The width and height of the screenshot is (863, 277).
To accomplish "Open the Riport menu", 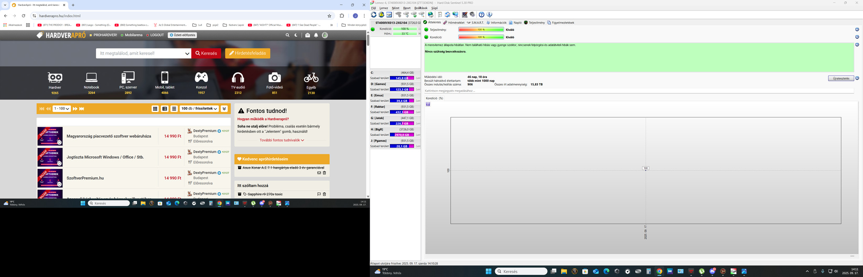I will point(407,8).
